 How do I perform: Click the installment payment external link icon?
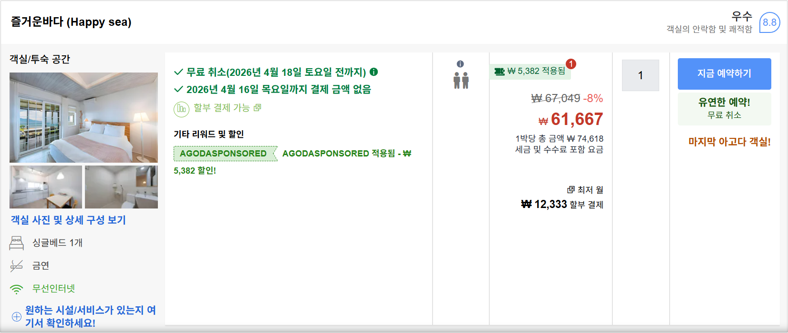tap(258, 107)
